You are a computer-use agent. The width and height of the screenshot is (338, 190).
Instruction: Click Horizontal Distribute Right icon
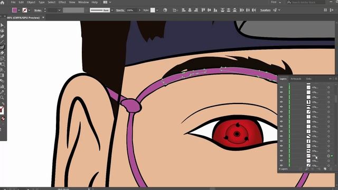click(254, 10)
